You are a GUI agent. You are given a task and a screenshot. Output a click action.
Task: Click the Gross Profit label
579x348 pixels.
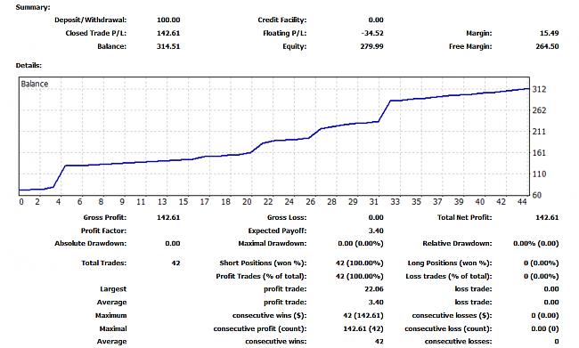105,218
